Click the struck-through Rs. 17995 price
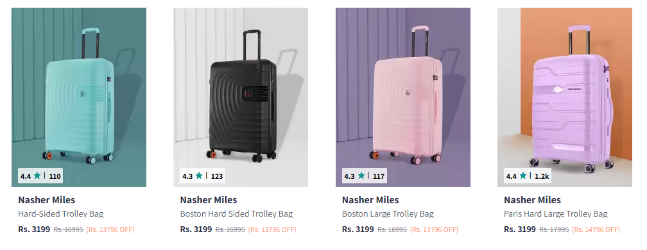 (x=554, y=229)
